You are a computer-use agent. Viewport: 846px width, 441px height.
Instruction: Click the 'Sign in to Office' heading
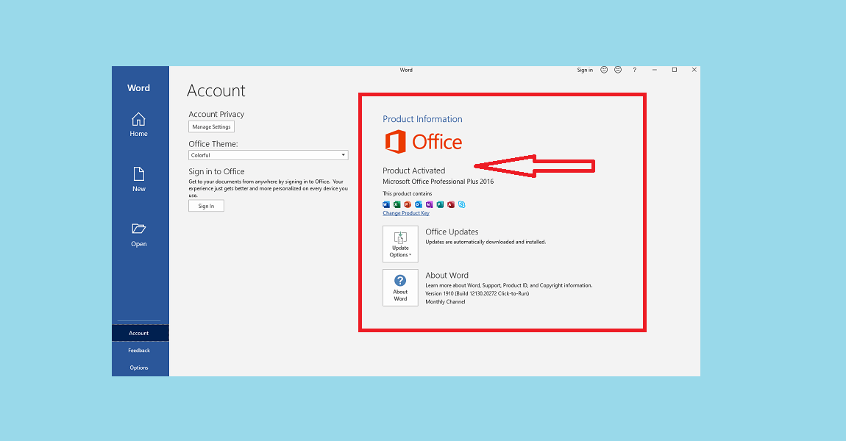click(216, 171)
